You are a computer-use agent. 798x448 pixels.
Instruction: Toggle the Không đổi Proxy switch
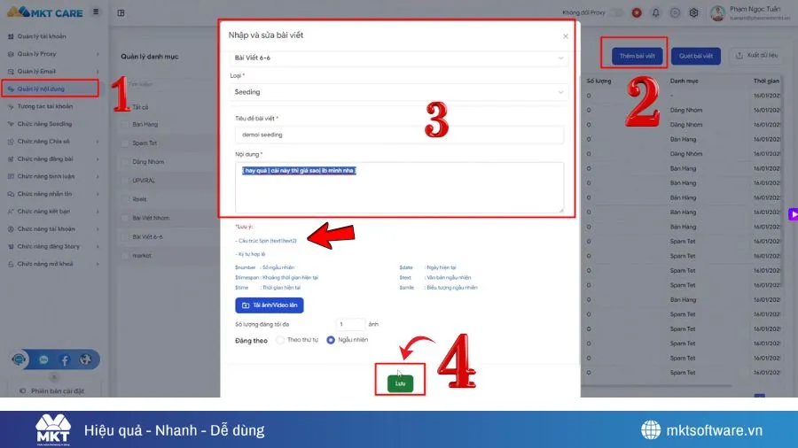click(616, 12)
